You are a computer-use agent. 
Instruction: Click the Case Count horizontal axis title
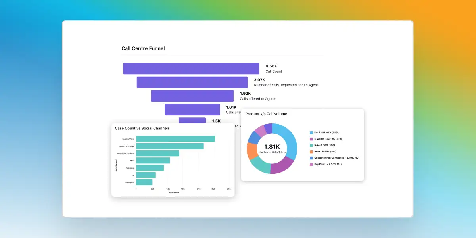click(175, 192)
